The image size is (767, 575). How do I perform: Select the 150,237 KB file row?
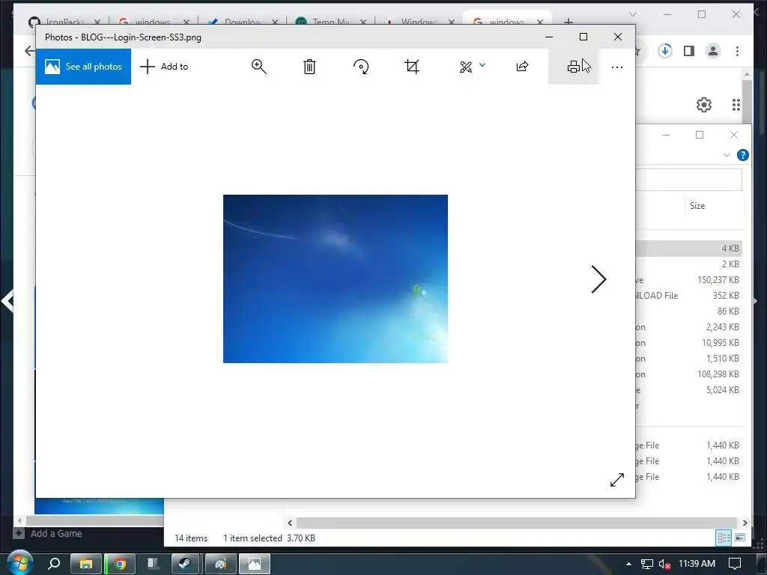pyautogui.click(x=689, y=280)
